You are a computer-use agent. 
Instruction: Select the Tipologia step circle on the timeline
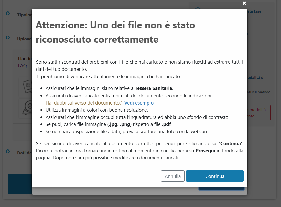point(8,13)
